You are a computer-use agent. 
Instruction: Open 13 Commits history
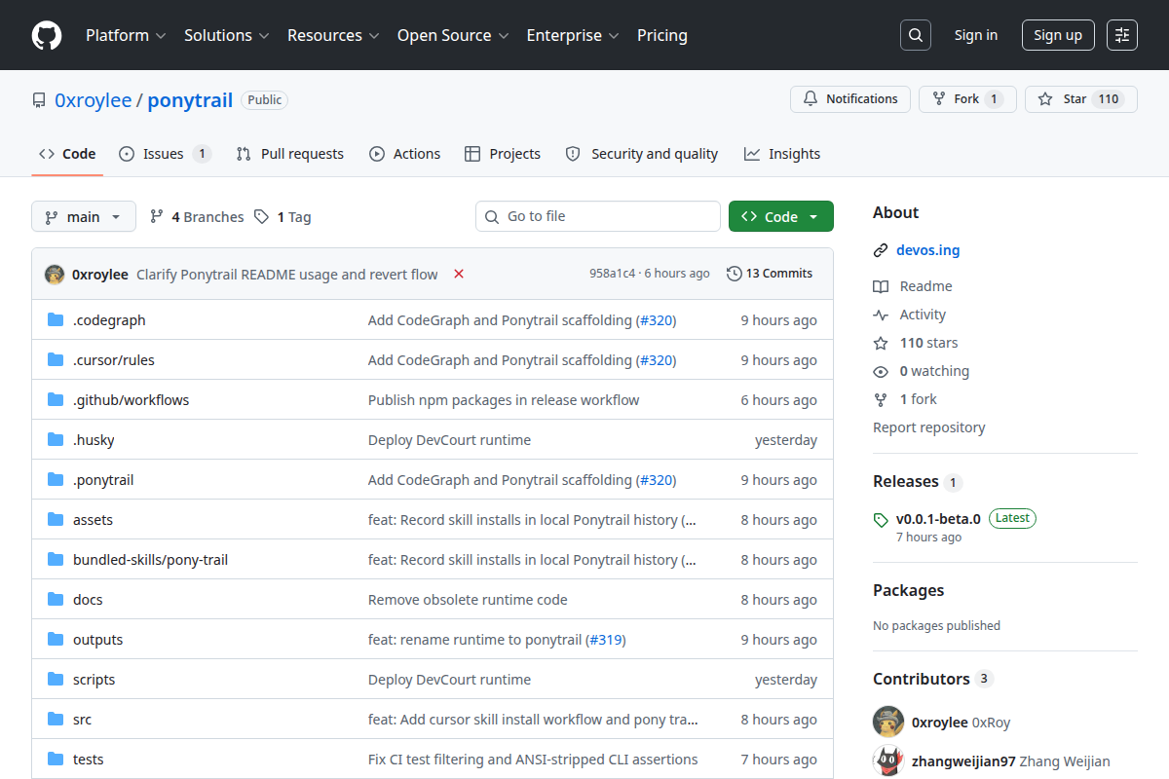770,274
